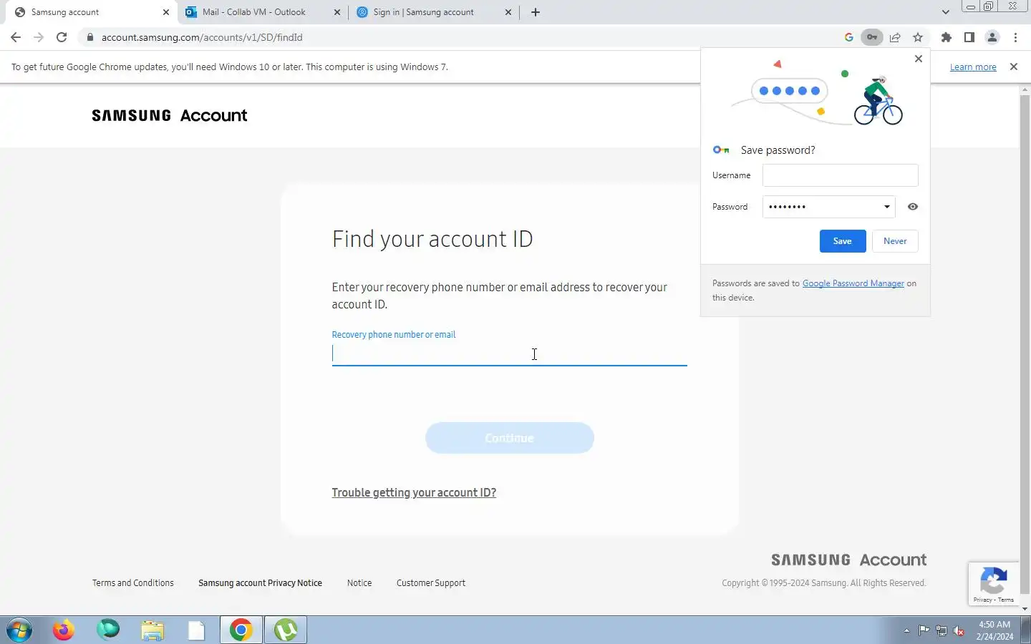Dismiss the Chrome update notification bar
1031x644 pixels.
click(1013, 67)
